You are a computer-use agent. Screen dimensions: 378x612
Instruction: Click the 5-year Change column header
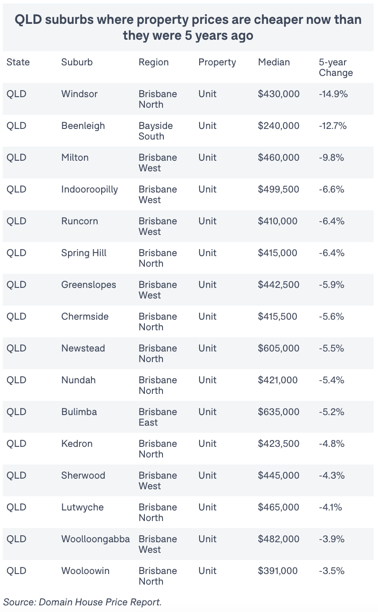(x=336, y=68)
